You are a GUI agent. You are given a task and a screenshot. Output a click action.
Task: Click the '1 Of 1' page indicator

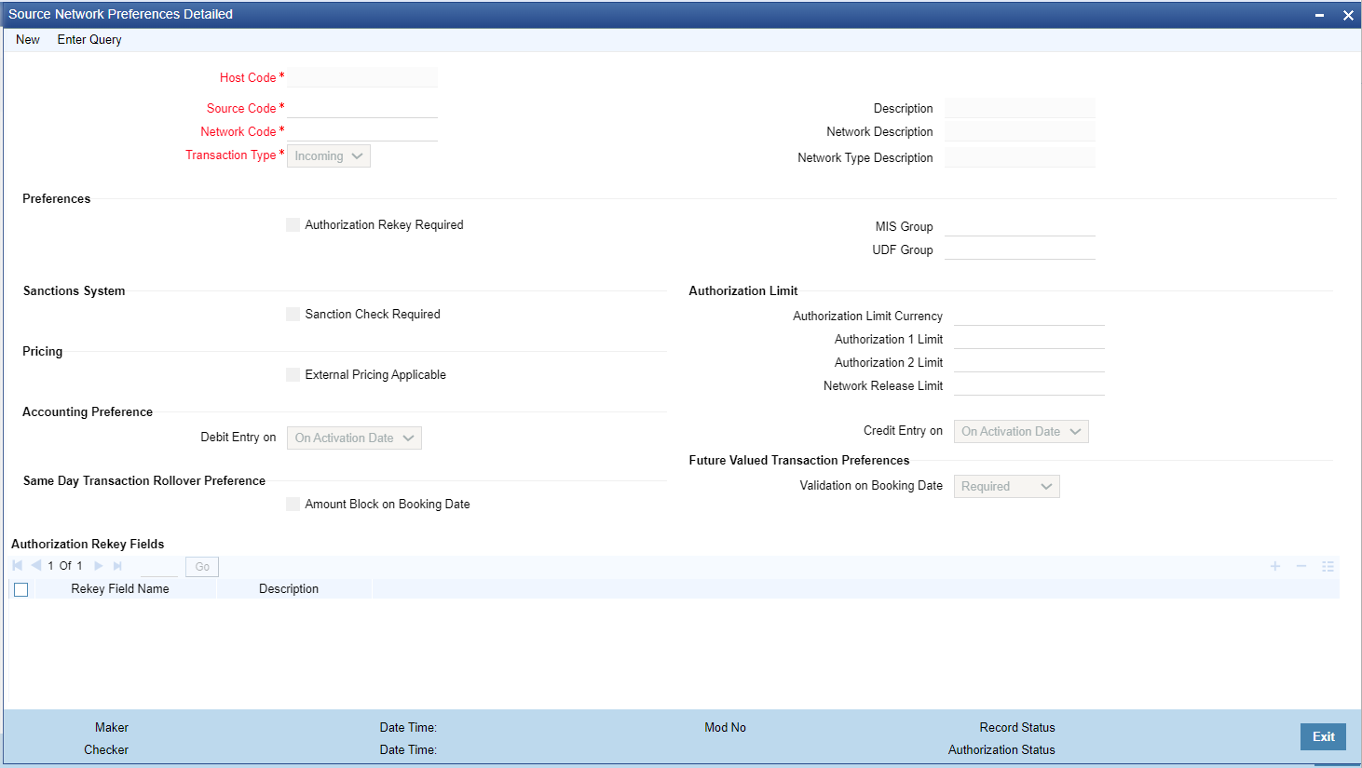tap(65, 566)
